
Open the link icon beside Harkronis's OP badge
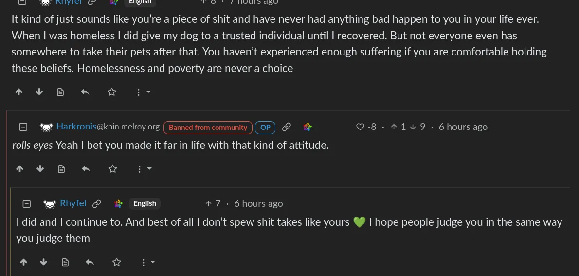click(287, 127)
